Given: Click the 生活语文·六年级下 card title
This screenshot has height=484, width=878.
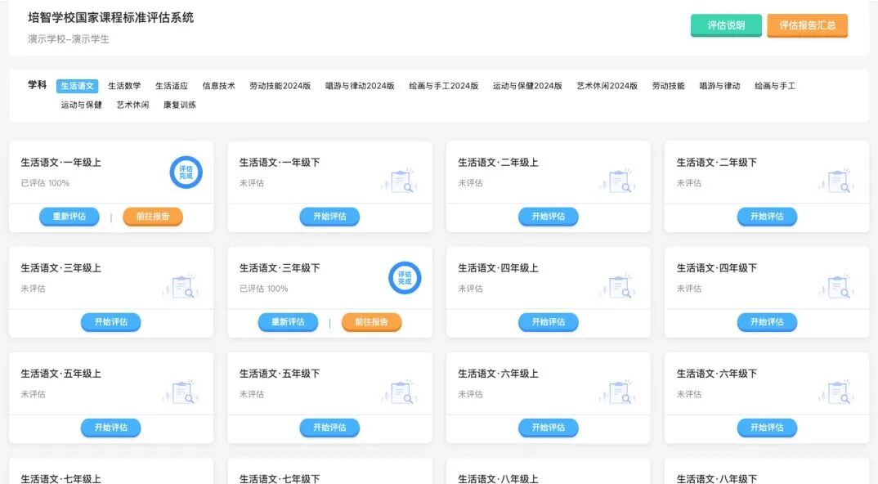Looking at the screenshot, I should 717,374.
